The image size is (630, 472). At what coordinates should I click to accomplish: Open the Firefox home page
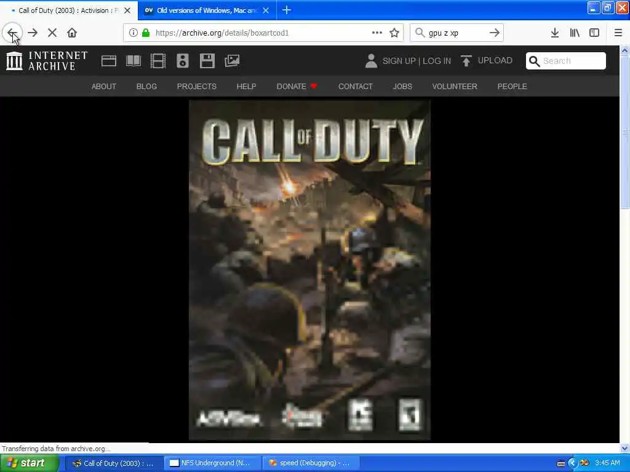tap(72, 33)
